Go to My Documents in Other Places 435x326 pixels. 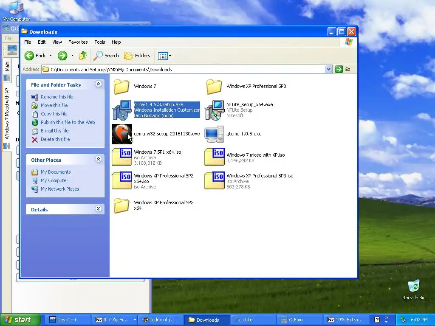(56, 172)
